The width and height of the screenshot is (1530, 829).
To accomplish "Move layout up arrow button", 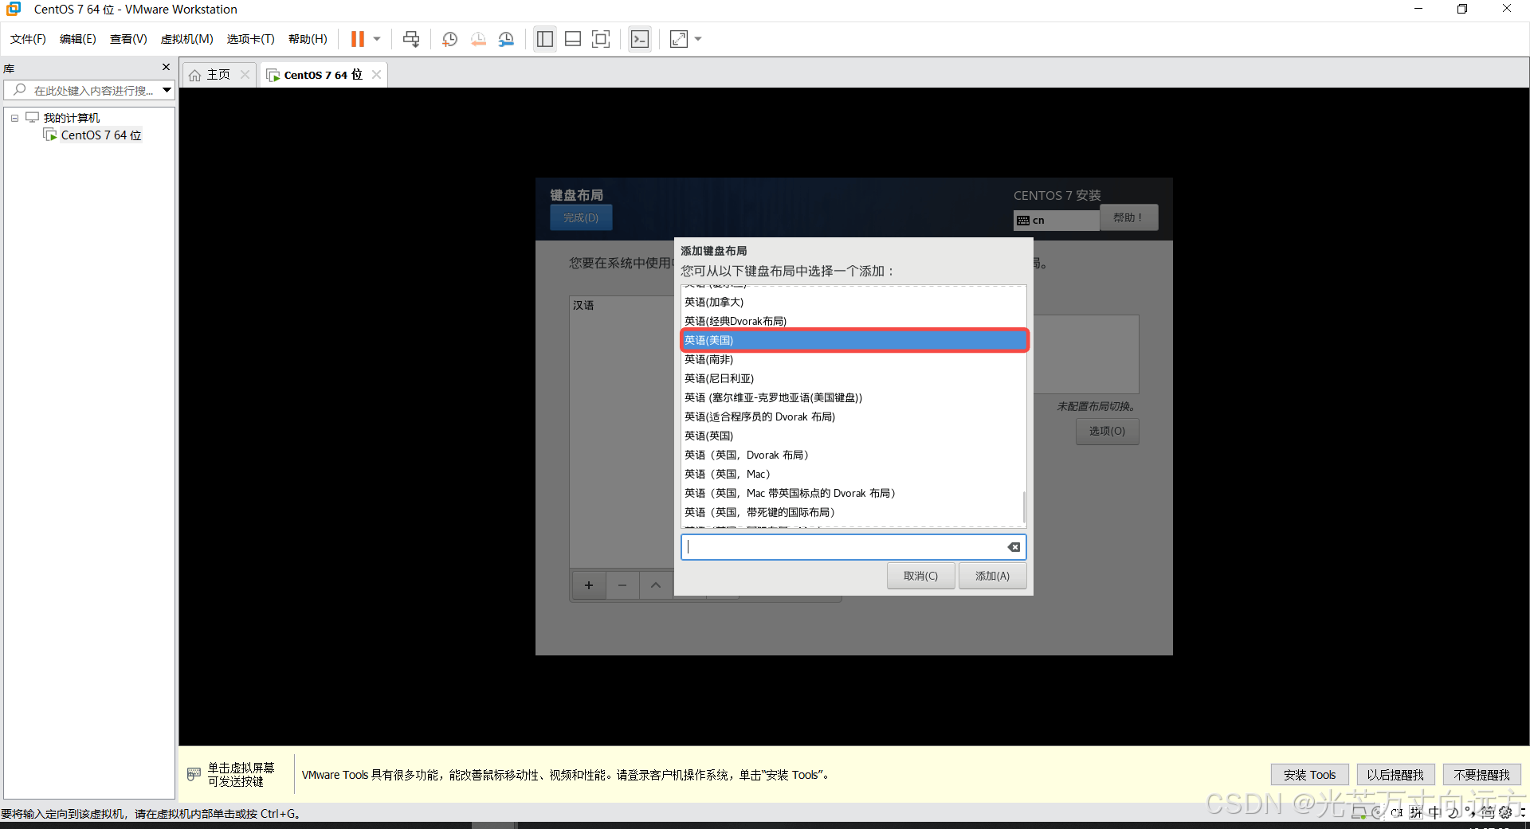I will tap(656, 585).
